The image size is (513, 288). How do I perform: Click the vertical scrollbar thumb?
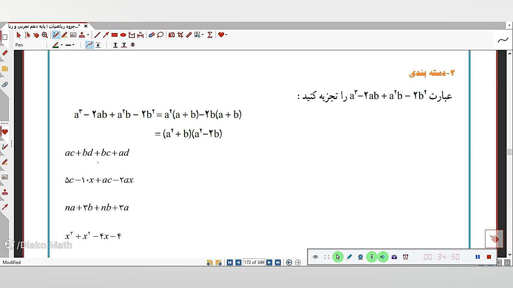tap(510, 152)
